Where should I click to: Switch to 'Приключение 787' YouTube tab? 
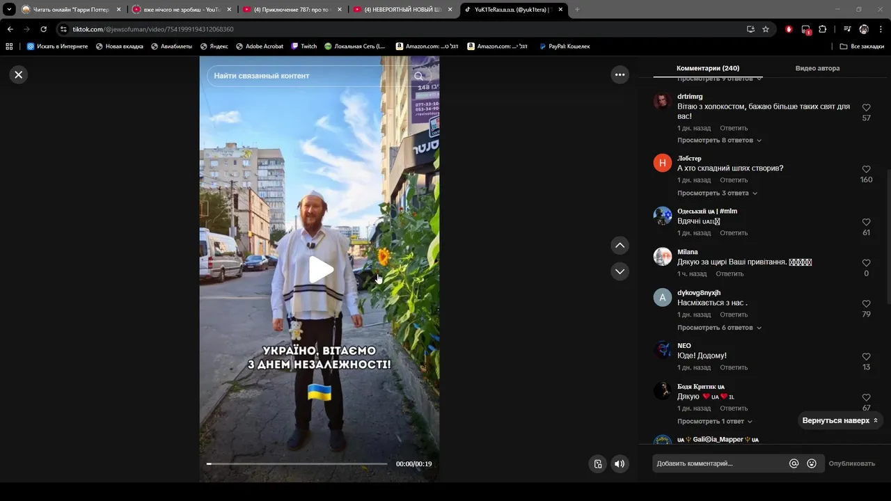[293, 10]
